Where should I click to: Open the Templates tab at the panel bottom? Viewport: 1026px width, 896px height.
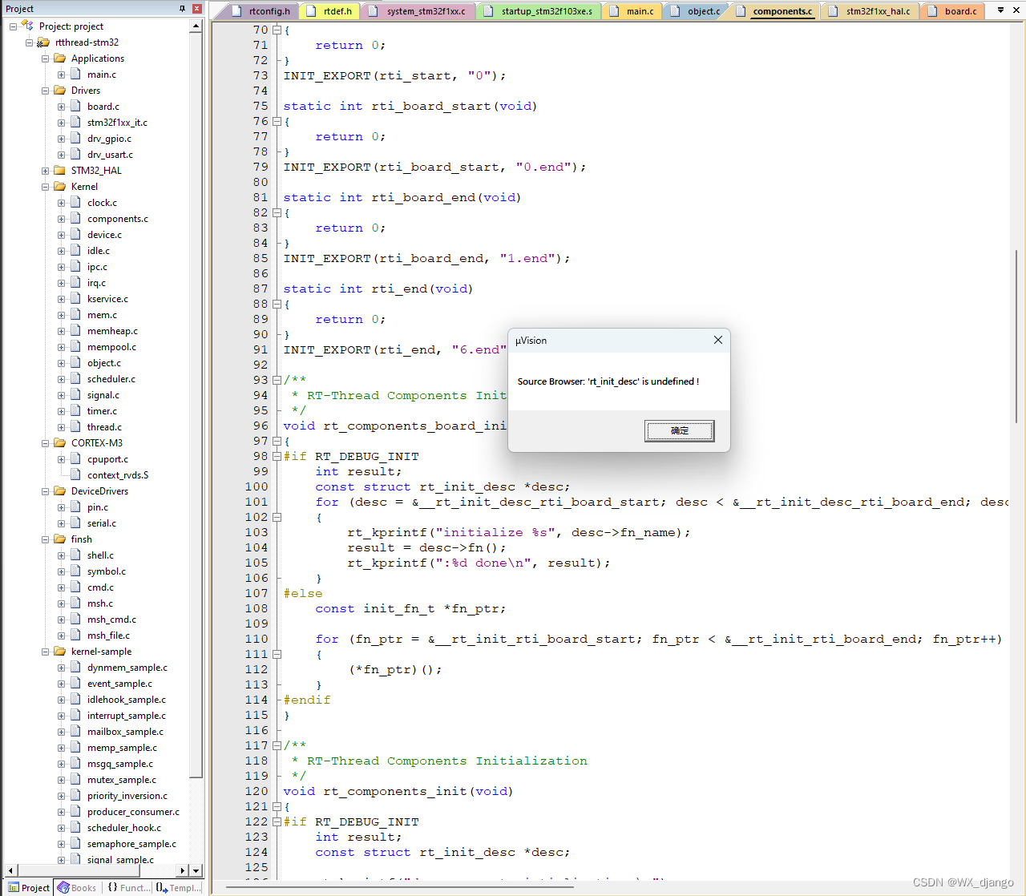point(178,887)
